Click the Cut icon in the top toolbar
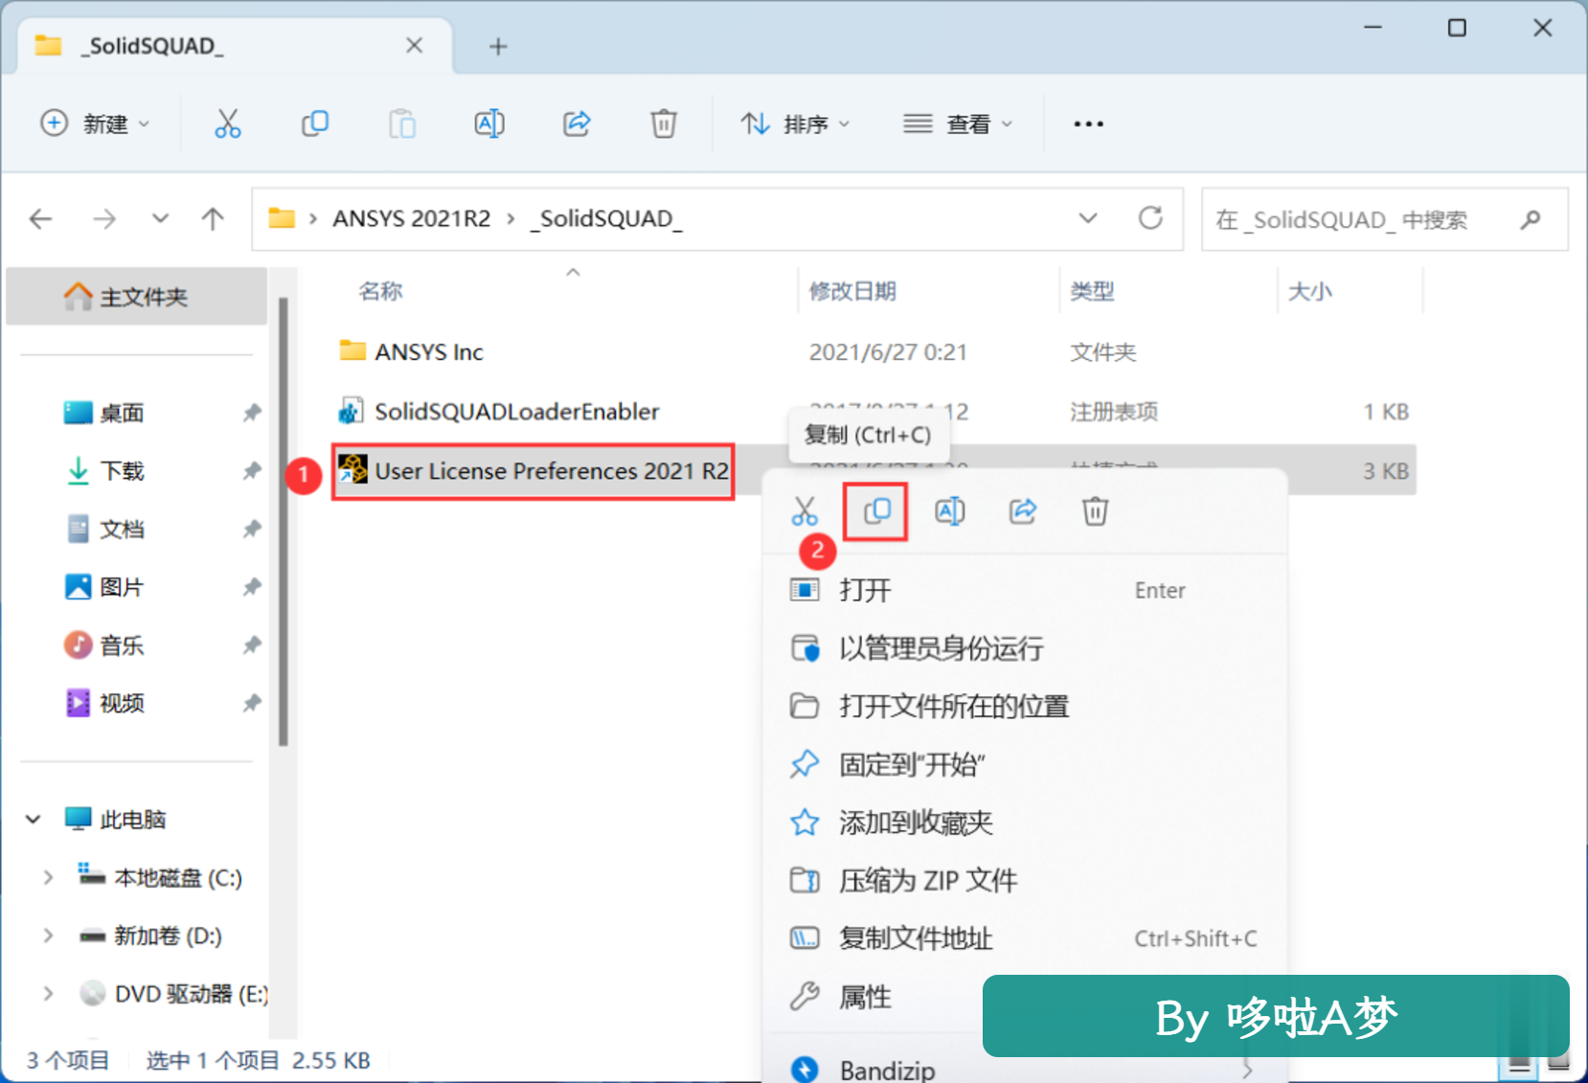Image resolution: width=1588 pixels, height=1083 pixels. tap(228, 124)
